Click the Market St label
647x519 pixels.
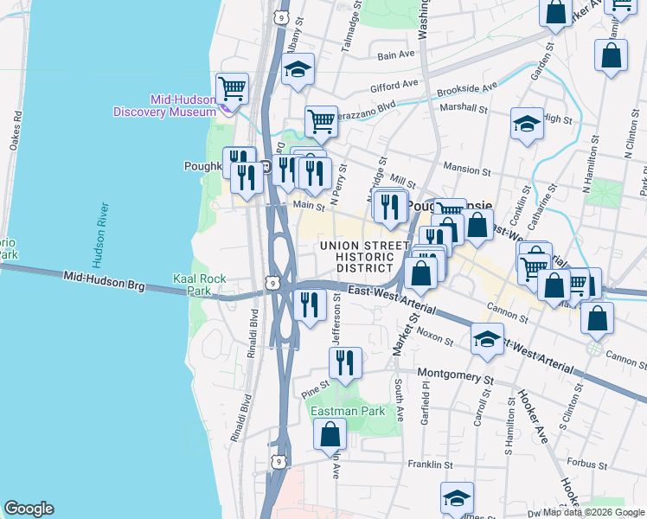pos(405,335)
